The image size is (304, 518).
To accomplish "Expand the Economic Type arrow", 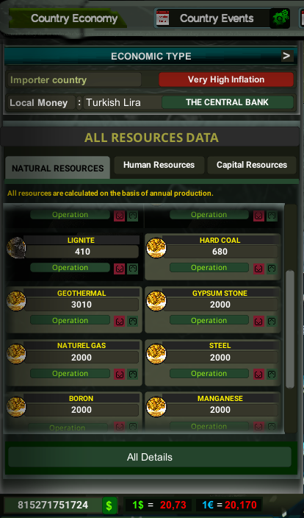I will pyautogui.click(x=287, y=56).
